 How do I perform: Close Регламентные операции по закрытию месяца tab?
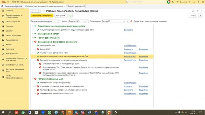(65, 6)
